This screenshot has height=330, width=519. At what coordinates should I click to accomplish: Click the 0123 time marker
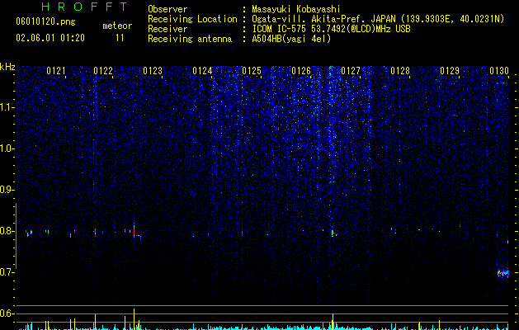coord(153,71)
